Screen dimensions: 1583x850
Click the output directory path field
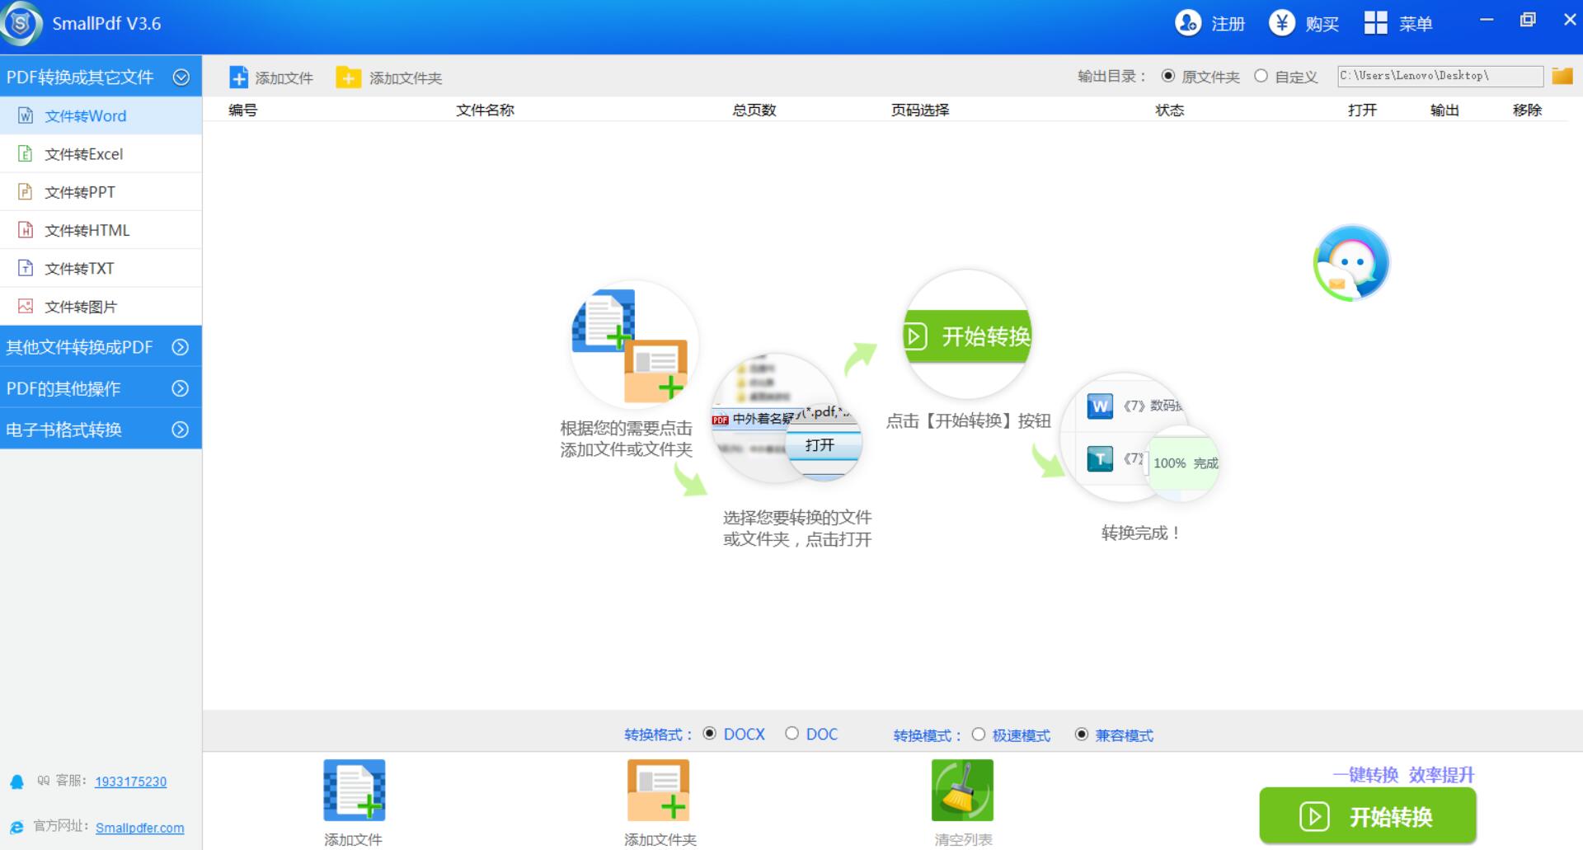pos(1440,76)
